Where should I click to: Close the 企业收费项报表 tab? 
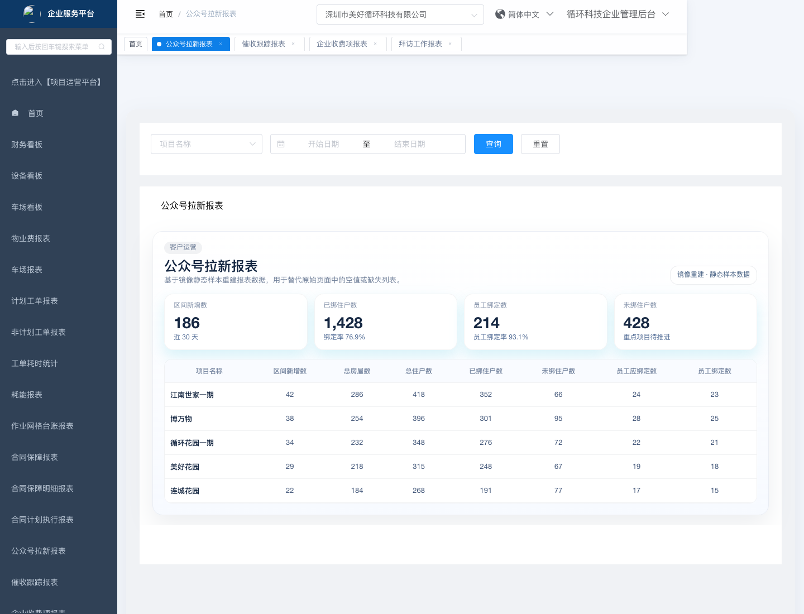point(375,44)
